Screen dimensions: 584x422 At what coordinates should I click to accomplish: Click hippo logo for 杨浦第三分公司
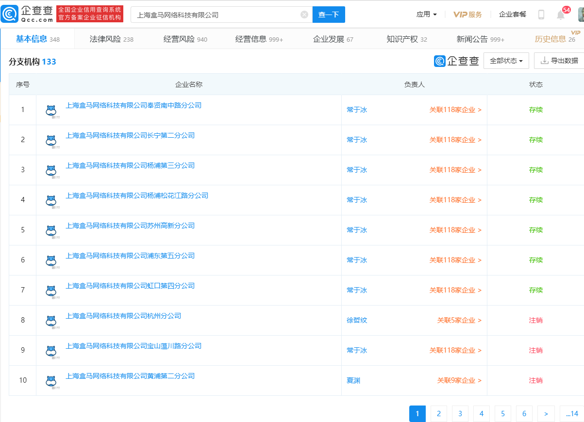click(51, 171)
